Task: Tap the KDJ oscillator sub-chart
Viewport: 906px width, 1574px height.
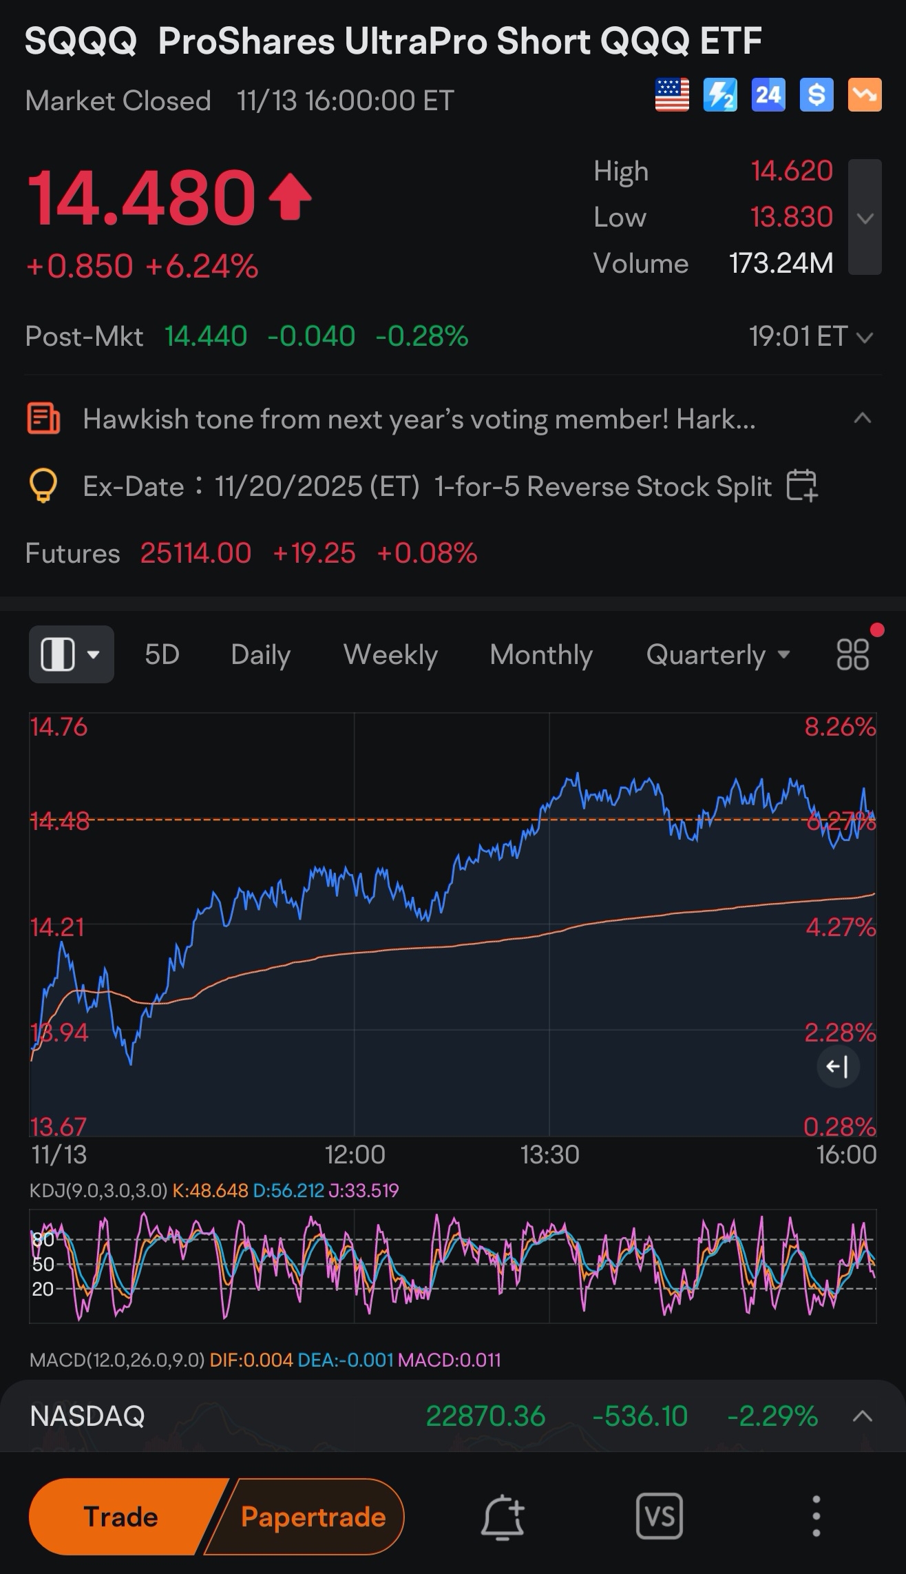Action: click(x=452, y=1266)
